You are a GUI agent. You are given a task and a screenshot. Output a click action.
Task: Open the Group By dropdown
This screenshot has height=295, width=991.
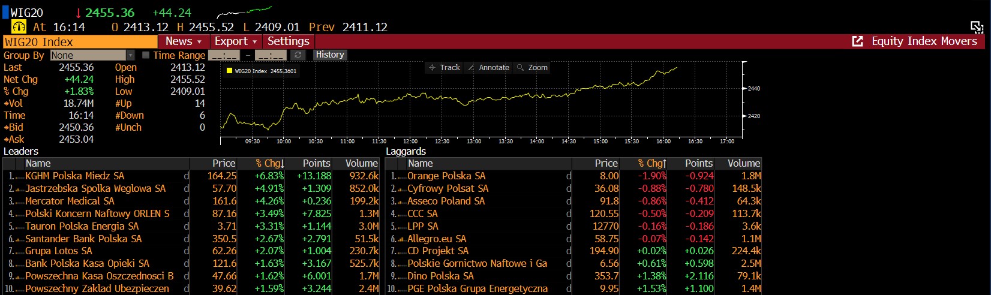[x=92, y=55]
